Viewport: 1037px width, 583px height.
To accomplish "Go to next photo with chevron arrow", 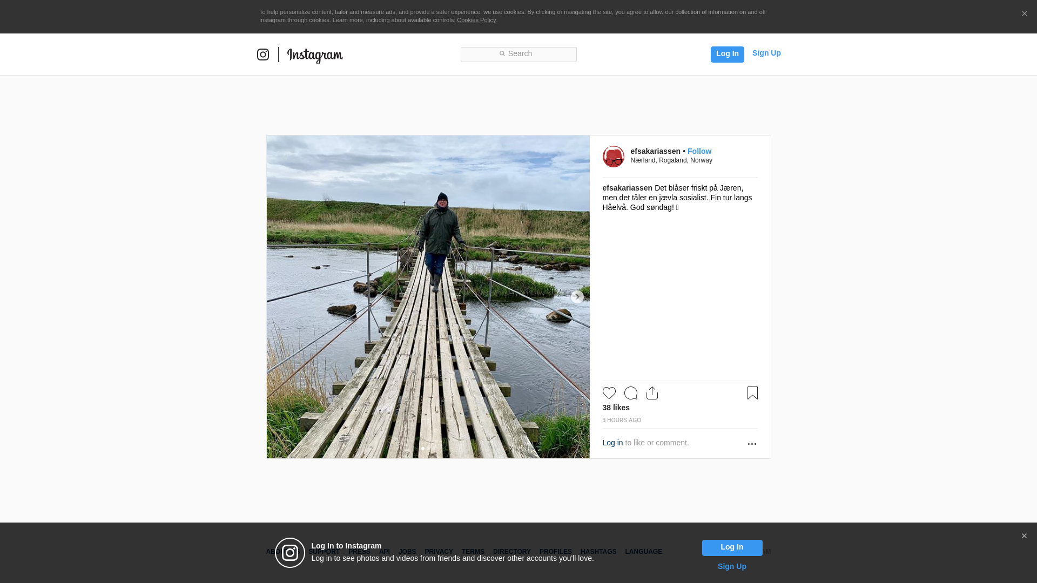I will coord(577,297).
